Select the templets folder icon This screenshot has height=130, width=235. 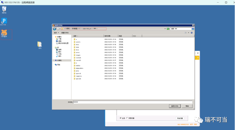[x=74, y=76]
